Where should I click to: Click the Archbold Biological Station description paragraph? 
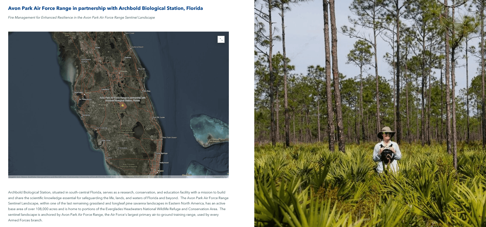coord(118,206)
